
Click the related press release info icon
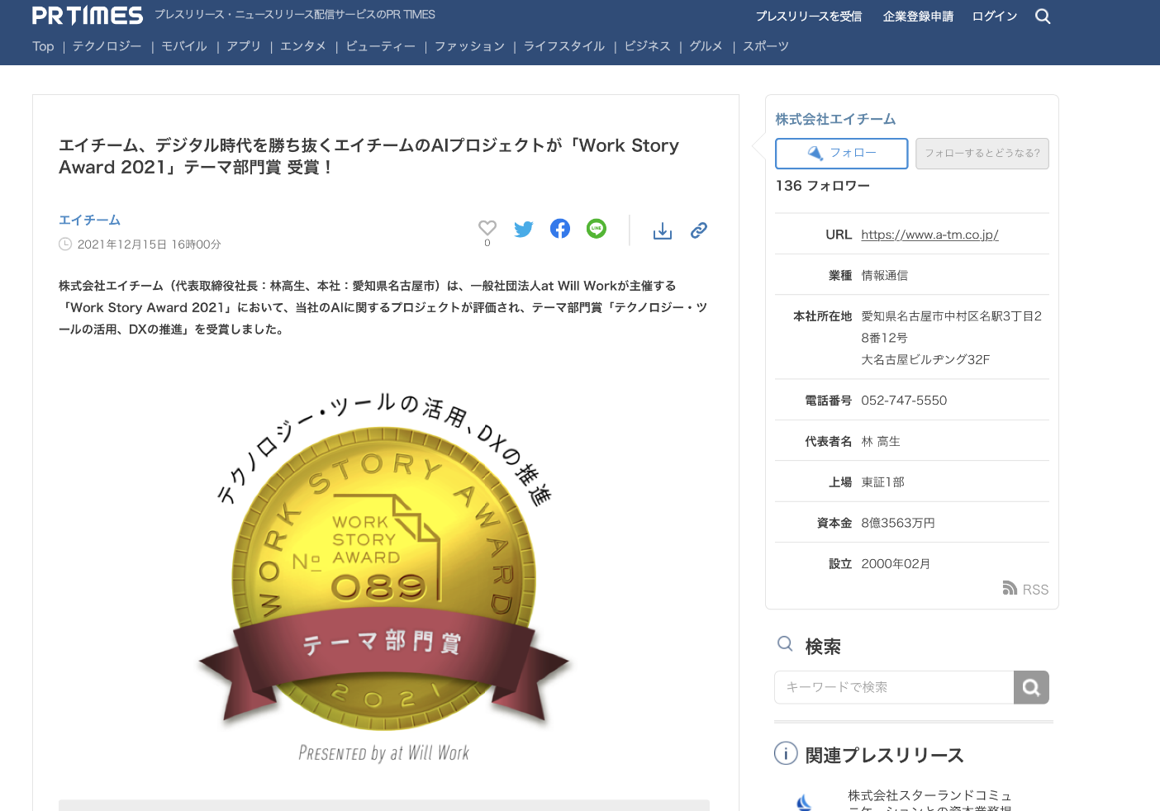(x=786, y=753)
